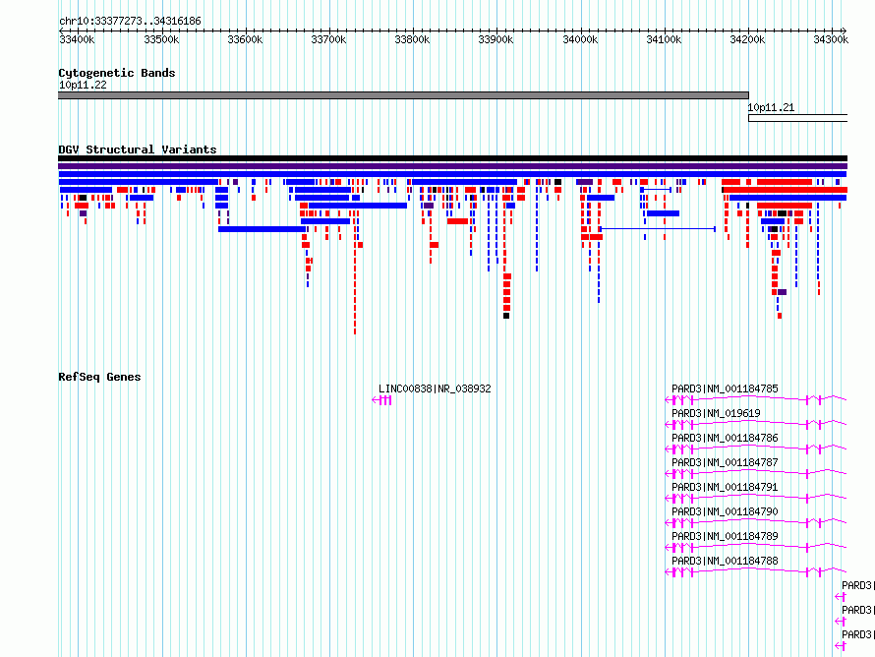Viewport: 875px width, 657px height.
Task: Click the 33800k ruler tick label
Action: point(412,39)
